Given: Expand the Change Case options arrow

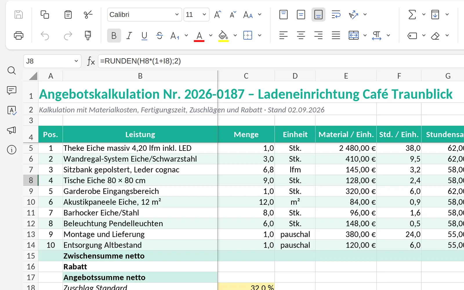Looking at the screenshot, I should 260,14.
